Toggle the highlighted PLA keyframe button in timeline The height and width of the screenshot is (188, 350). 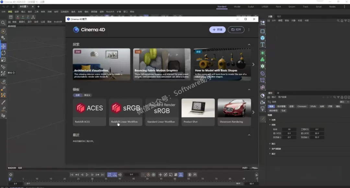click(x=181, y=175)
